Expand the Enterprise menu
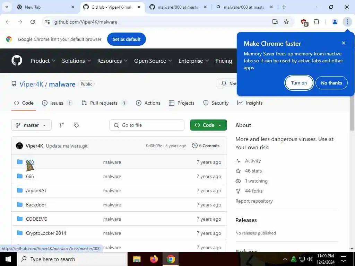355x266 pixels. (193, 61)
